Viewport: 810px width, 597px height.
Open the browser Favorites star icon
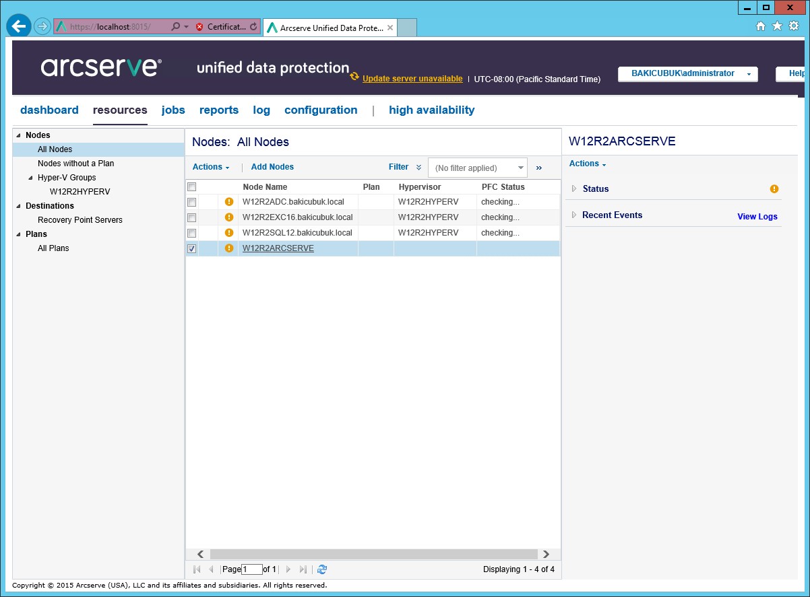coord(777,26)
